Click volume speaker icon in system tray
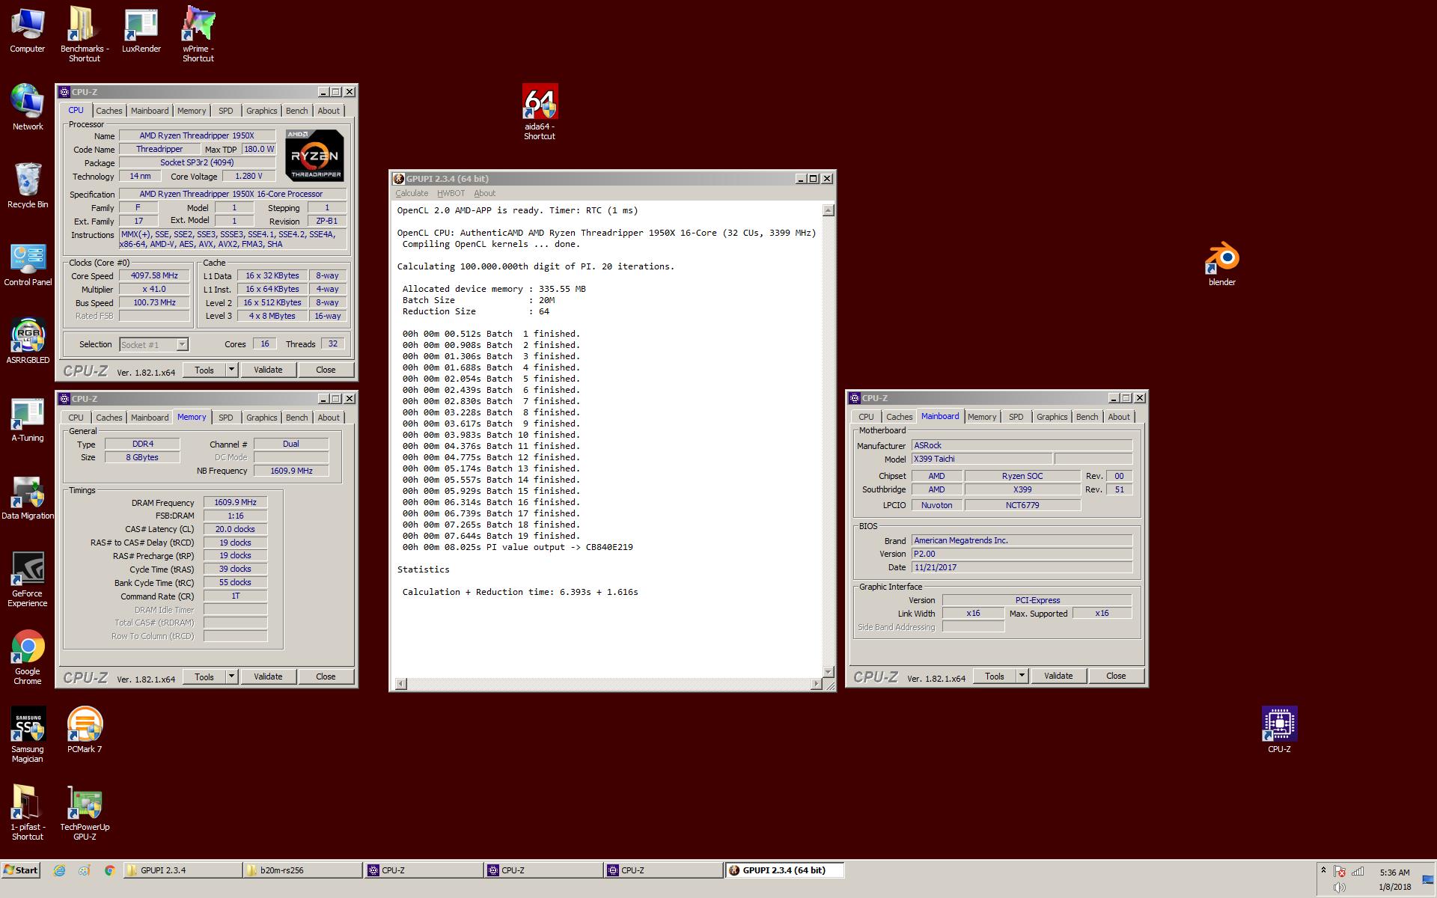Image resolution: width=1437 pixels, height=898 pixels. [1340, 888]
